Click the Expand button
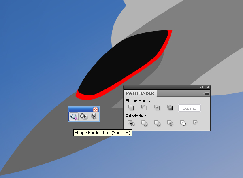This screenshot has width=243, height=178. point(190,108)
